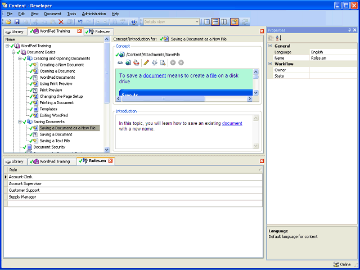Click the Role column header to sort
360x270 pixels.
135,170
